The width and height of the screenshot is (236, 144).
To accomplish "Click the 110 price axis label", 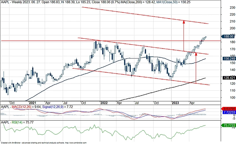I will (232, 90).
